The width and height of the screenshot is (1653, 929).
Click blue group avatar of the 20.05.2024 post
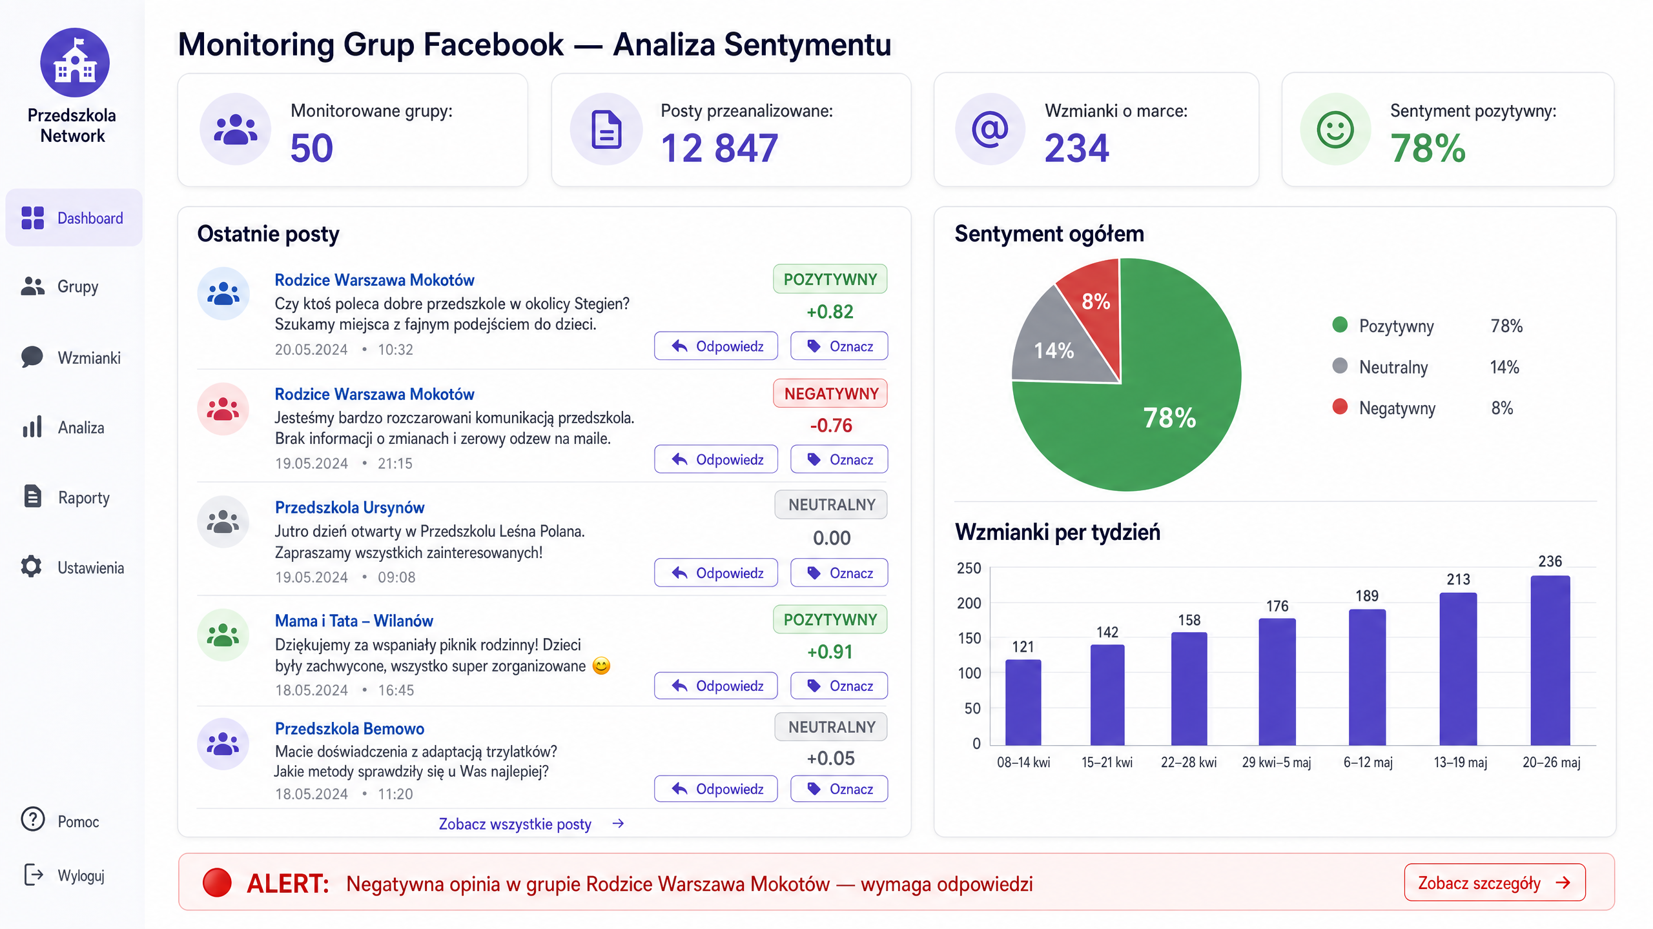[x=223, y=294]
